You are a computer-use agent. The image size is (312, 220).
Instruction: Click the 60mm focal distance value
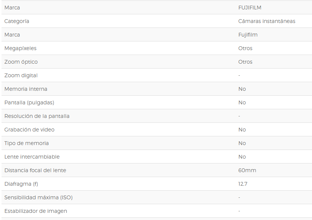click(247, 170)
